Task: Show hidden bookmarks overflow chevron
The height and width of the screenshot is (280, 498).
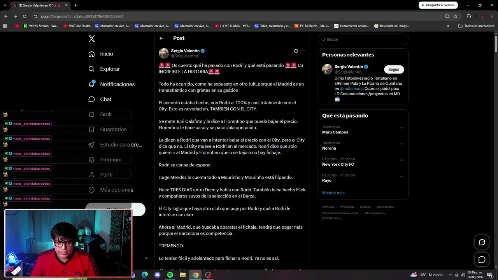Action: [x=448, y=26]
